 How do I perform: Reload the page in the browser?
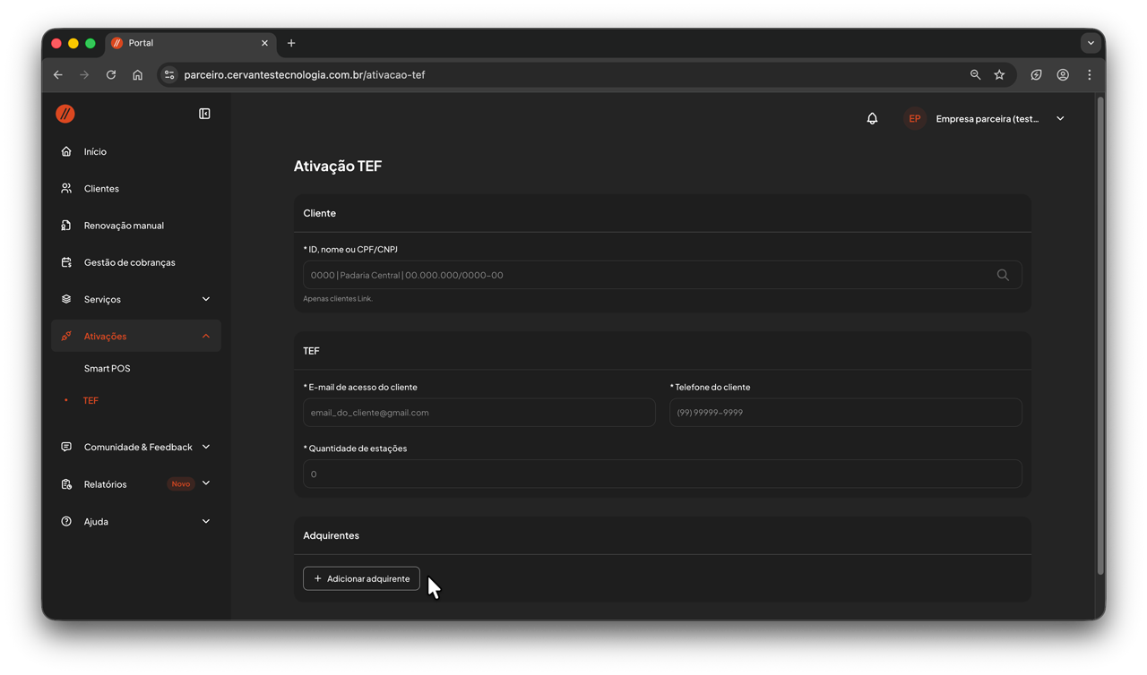[x=111, y=75]
